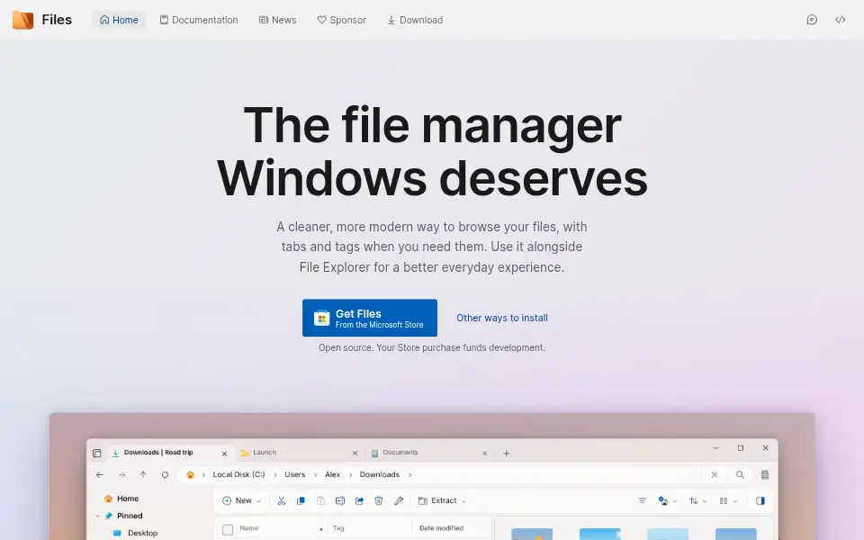The image size is (864, 540).
Task: Minimize the Files app window
Action: click(x=715, y=448)
